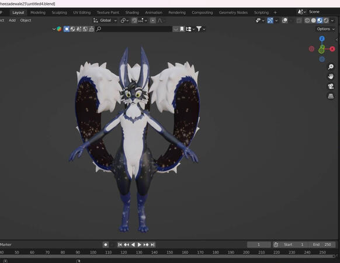Click the filter funnel icon
This screenshot has width=340, height=263.
click(199, 29)
